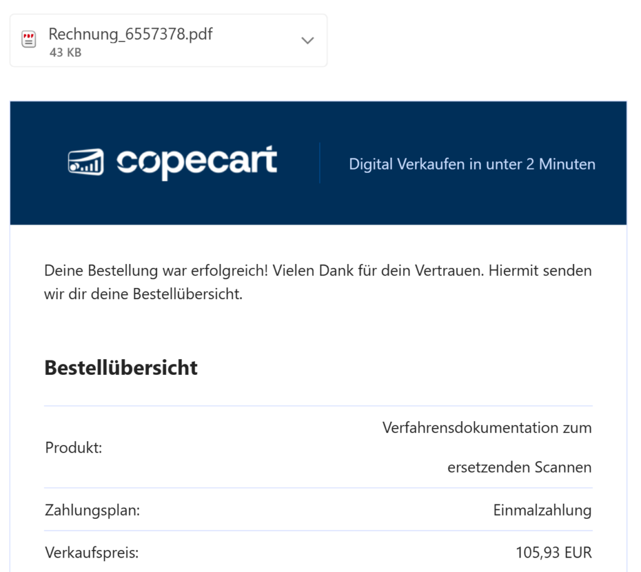The height and width of the screenshot is (572, 641).
Task: Open the Rechnung_6557378.pdf attachment
Action: (130, 34)
